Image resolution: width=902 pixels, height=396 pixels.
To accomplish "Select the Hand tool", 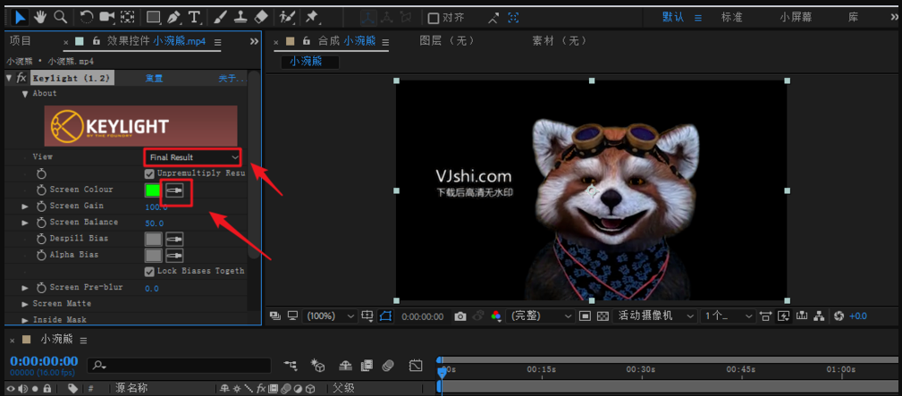I will pyautogui.click(x=39, y=17).
